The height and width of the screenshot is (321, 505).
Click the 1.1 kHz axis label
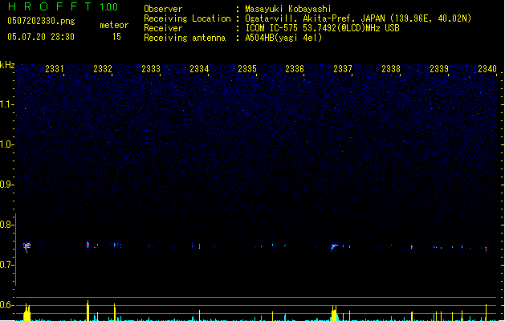point(7,104)
